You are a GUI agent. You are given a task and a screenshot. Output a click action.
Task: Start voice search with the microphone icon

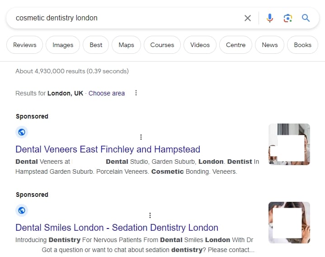270,18
